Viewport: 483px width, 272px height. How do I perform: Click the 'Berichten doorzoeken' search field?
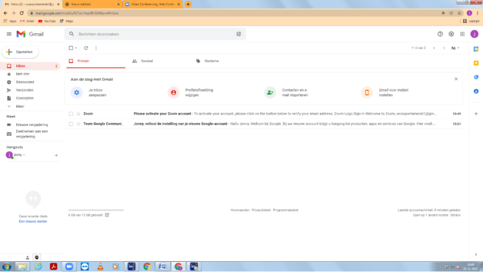[156, 34]
